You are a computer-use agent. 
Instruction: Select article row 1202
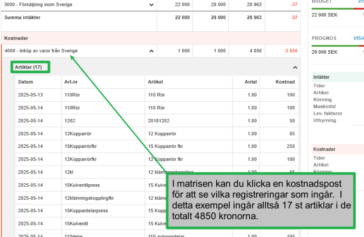click(x=157, y=120)
